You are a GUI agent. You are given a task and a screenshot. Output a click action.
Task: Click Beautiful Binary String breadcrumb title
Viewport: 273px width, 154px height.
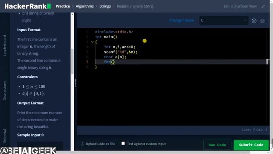pos(135,6)
